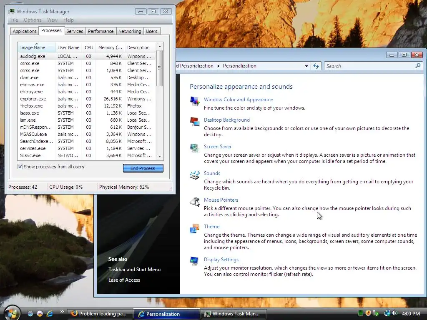Screen dimensions: 427x320
Task: Select the firefox.exe process row
Action: pos(87,106)
